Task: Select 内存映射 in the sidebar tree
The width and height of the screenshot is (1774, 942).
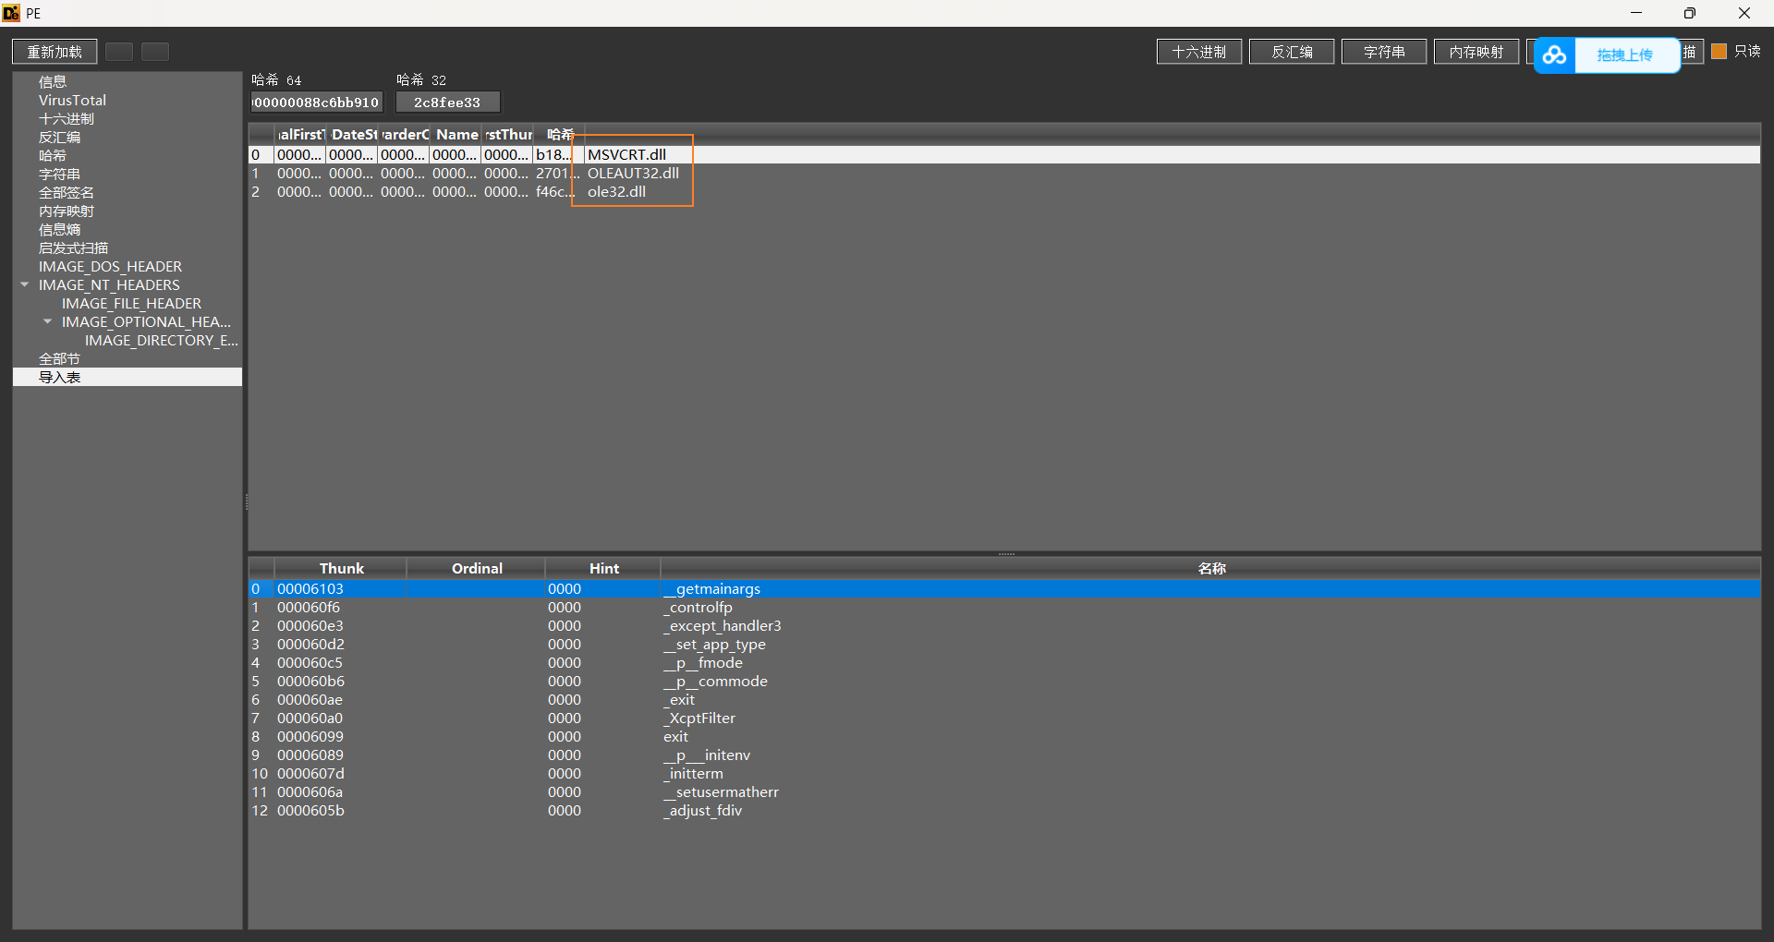Action: click(x=67, y=211)
